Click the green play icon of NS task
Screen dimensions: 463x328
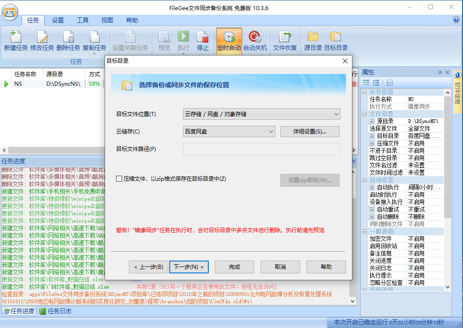6,84
